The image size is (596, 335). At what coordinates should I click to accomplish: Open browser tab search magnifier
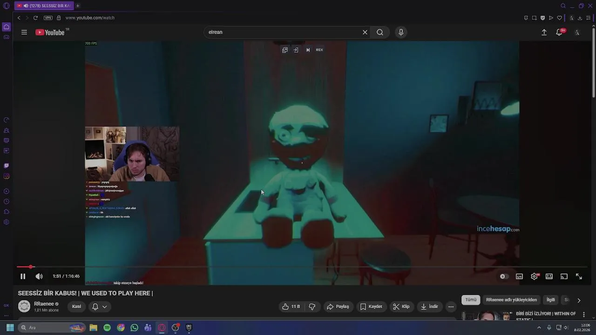pos(563,6)
